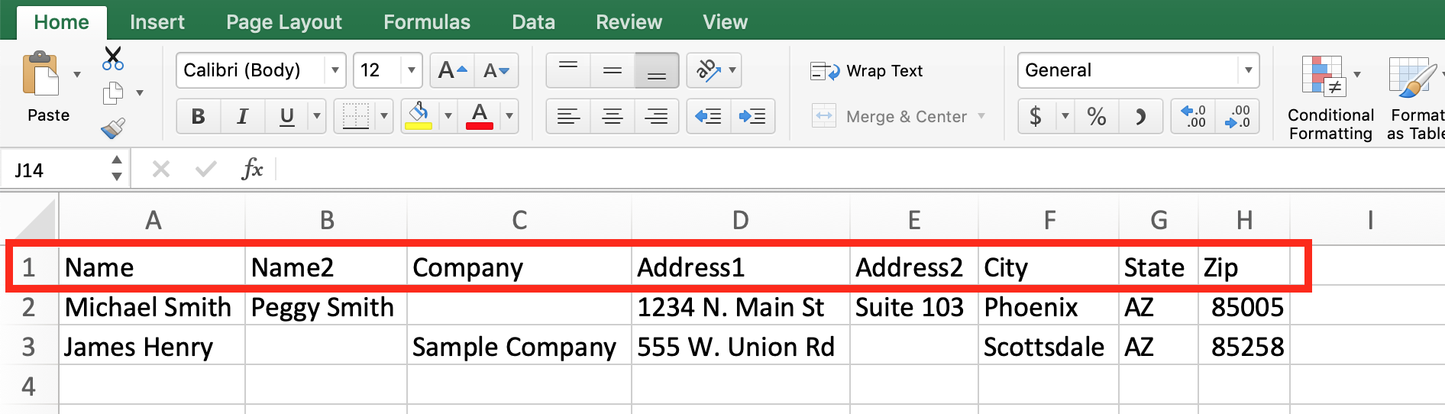Click the Format Painter brush icon

tap(113, 128)
